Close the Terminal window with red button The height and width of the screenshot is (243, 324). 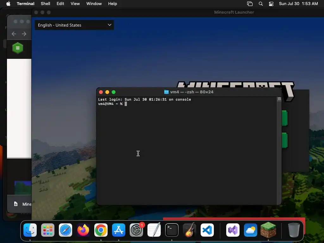tap(101, 92)
